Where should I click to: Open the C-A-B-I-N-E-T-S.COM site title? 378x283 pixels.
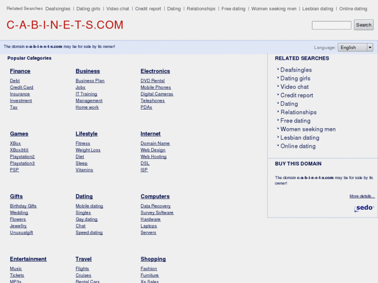[x=65, y=25]
